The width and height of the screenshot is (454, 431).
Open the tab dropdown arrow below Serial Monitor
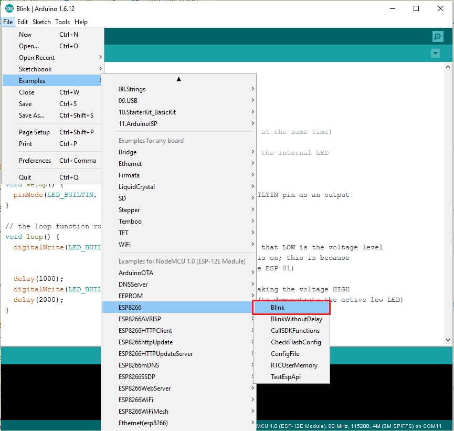coord(435,54)
